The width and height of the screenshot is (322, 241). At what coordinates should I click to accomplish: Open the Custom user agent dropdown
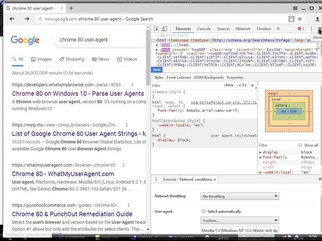pyautogui.click(x=240, y=220)
